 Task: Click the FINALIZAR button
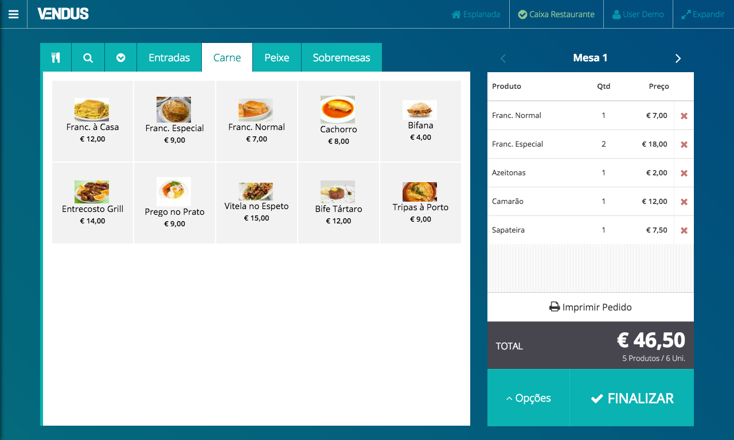[632, 398]
